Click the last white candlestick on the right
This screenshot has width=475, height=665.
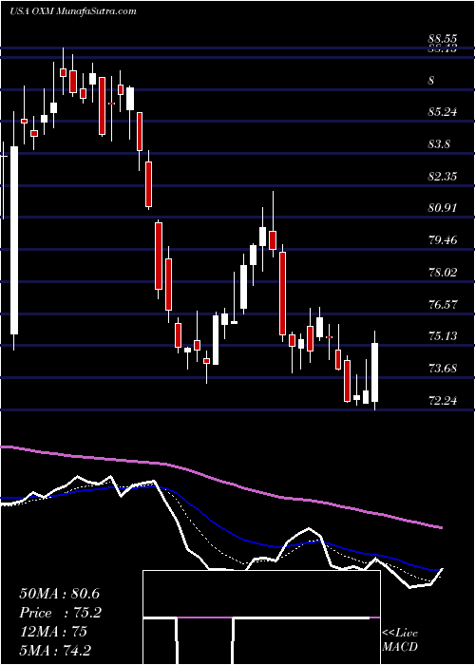pyautogui.click(x=374, y=372)
